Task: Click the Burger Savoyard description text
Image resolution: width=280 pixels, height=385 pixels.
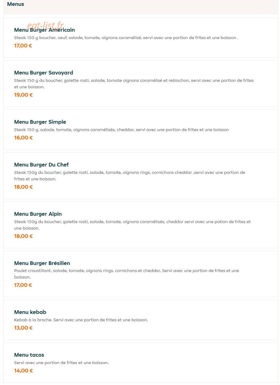Action: (134, 84)
